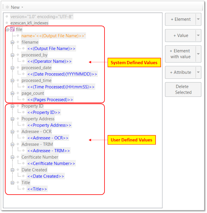Open the + Attribute dropdown arrow
Screen dimensions: 207x213
[198, 72]
